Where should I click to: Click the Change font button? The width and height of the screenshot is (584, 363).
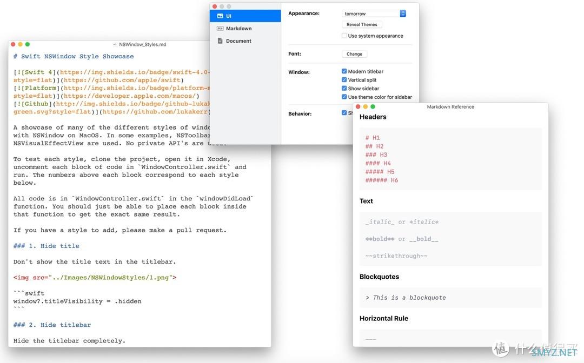pyautogui.click(x=354, y=54)
